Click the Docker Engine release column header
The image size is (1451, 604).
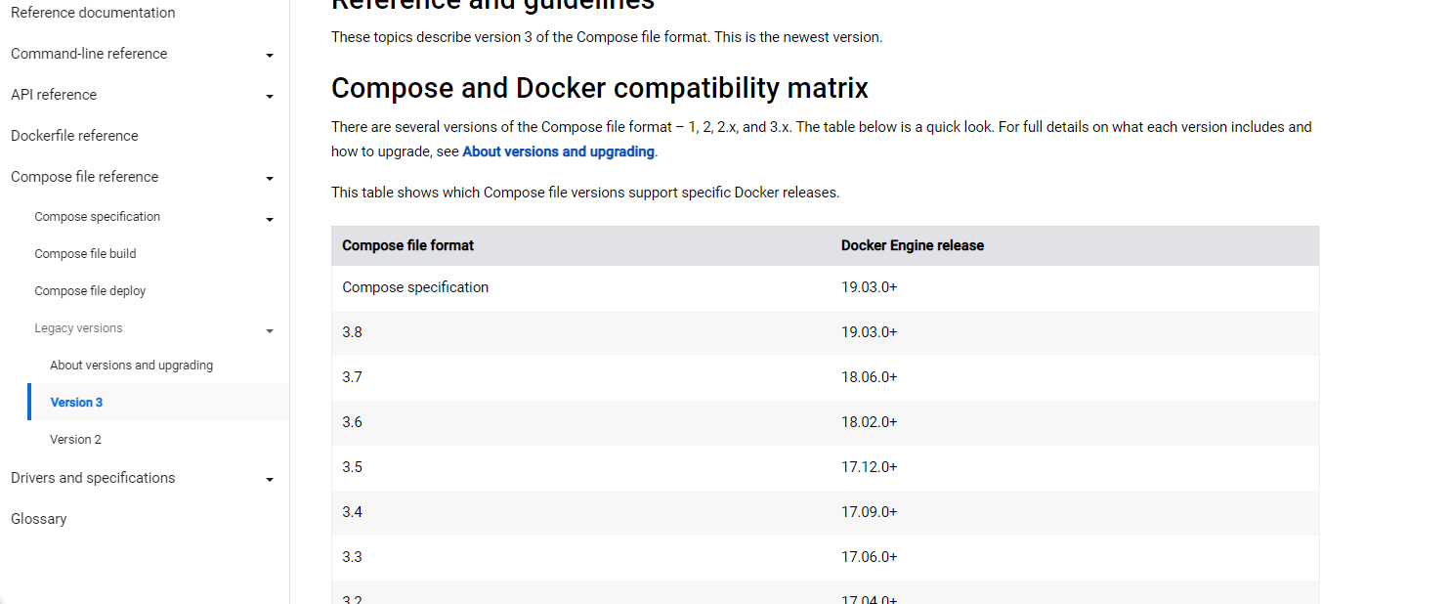point(912,245)
